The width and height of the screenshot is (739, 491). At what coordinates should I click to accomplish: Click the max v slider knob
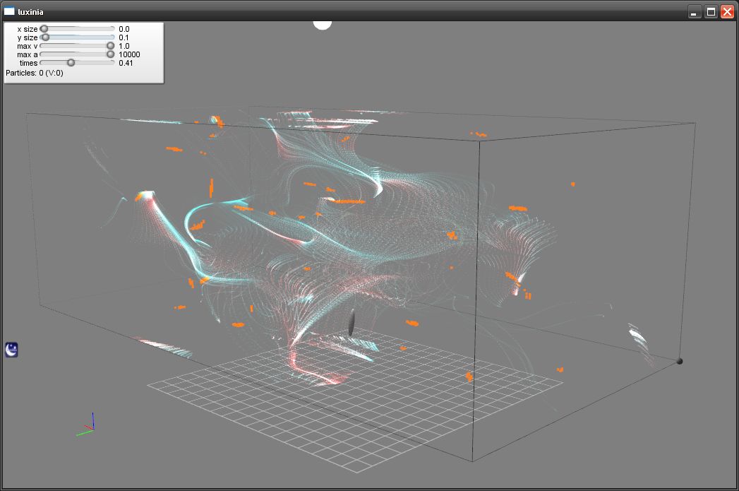[x=110, y=46]
